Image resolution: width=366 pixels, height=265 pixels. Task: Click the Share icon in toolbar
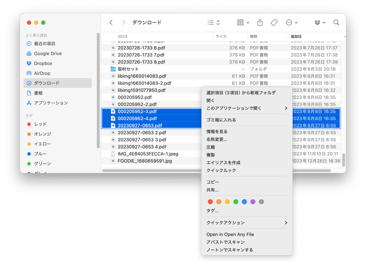coord(260,23)
